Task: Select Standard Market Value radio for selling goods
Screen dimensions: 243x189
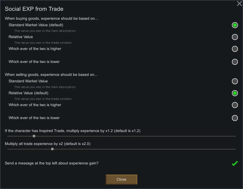Action: (235, 81)
